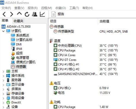The height and width of the screenshot is (109, 136).
Task: Expand the 网络设备 node
Action: (3, 98)
